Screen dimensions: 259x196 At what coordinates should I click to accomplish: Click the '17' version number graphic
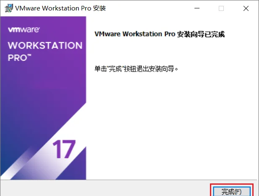click(64, 149)
